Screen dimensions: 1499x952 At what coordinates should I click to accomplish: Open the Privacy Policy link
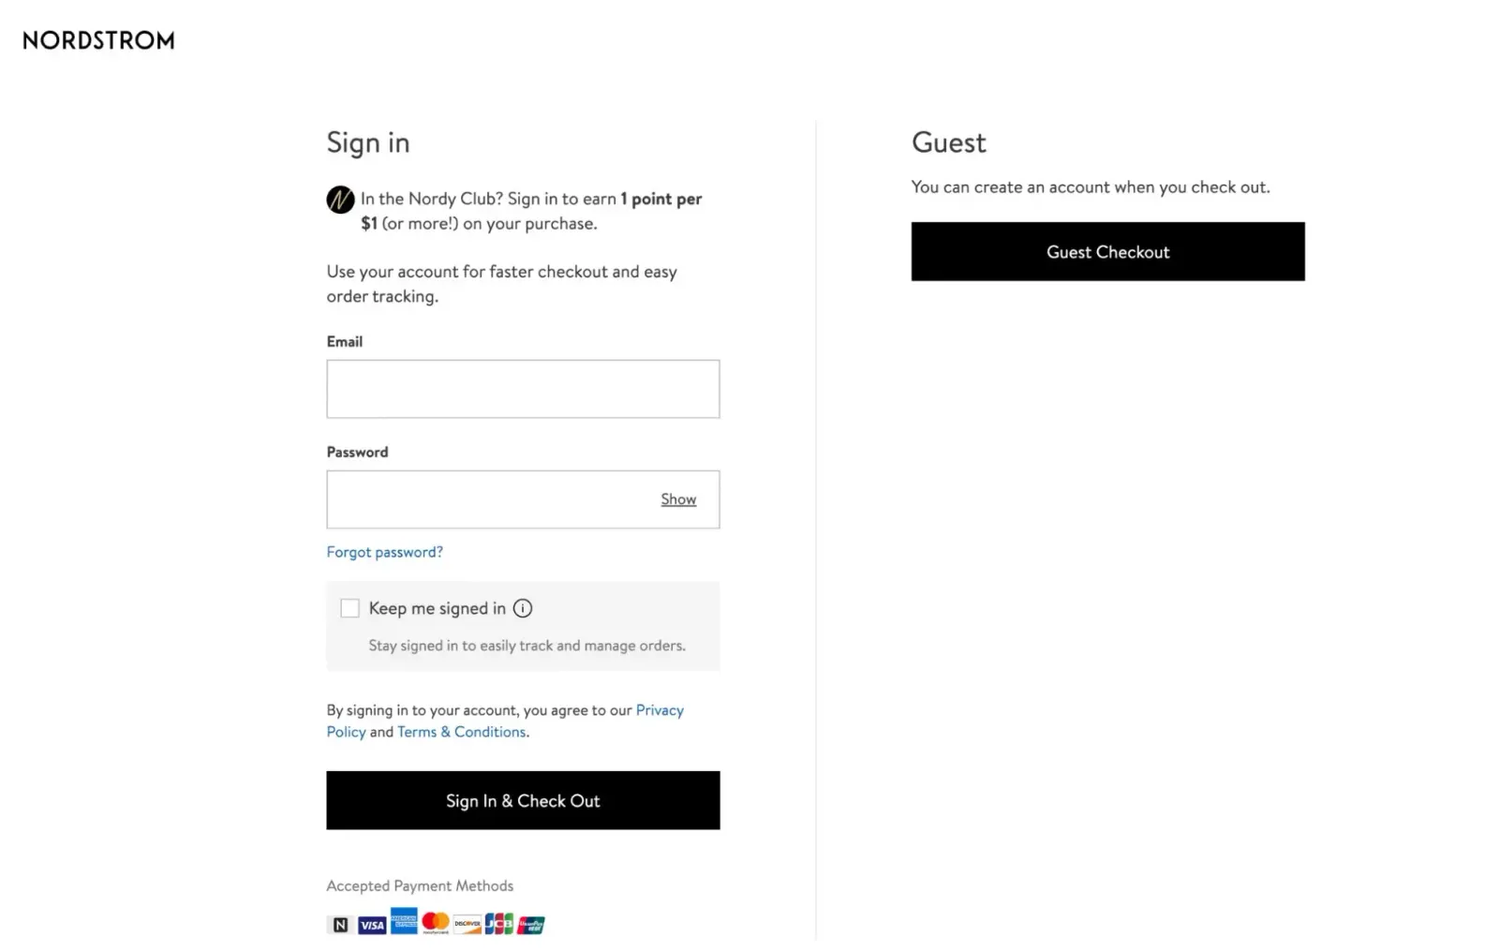pyautogui.click(x=505, y=721)
